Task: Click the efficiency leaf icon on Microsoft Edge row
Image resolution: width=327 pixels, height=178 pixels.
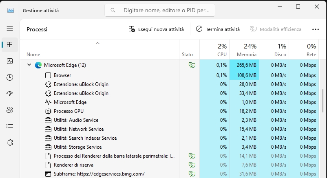Action: (x=192, y=65)
